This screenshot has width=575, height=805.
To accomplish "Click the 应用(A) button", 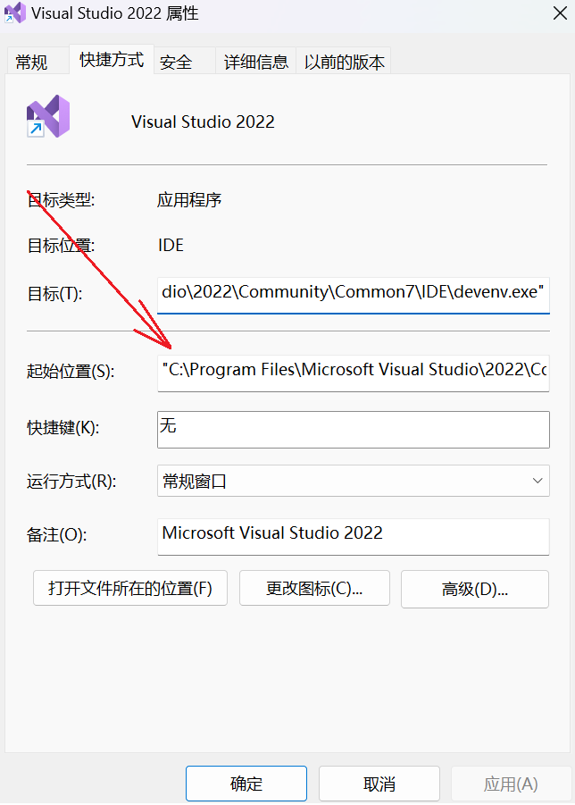I will point(511,784).
